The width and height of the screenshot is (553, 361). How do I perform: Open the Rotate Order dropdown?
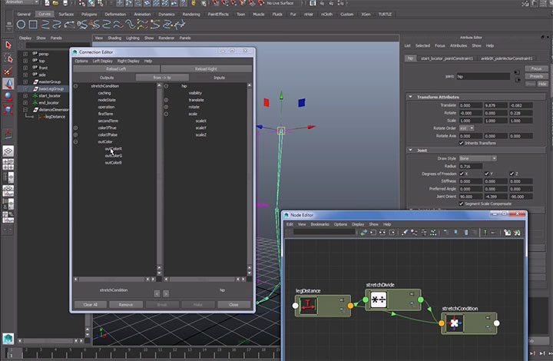467,128
